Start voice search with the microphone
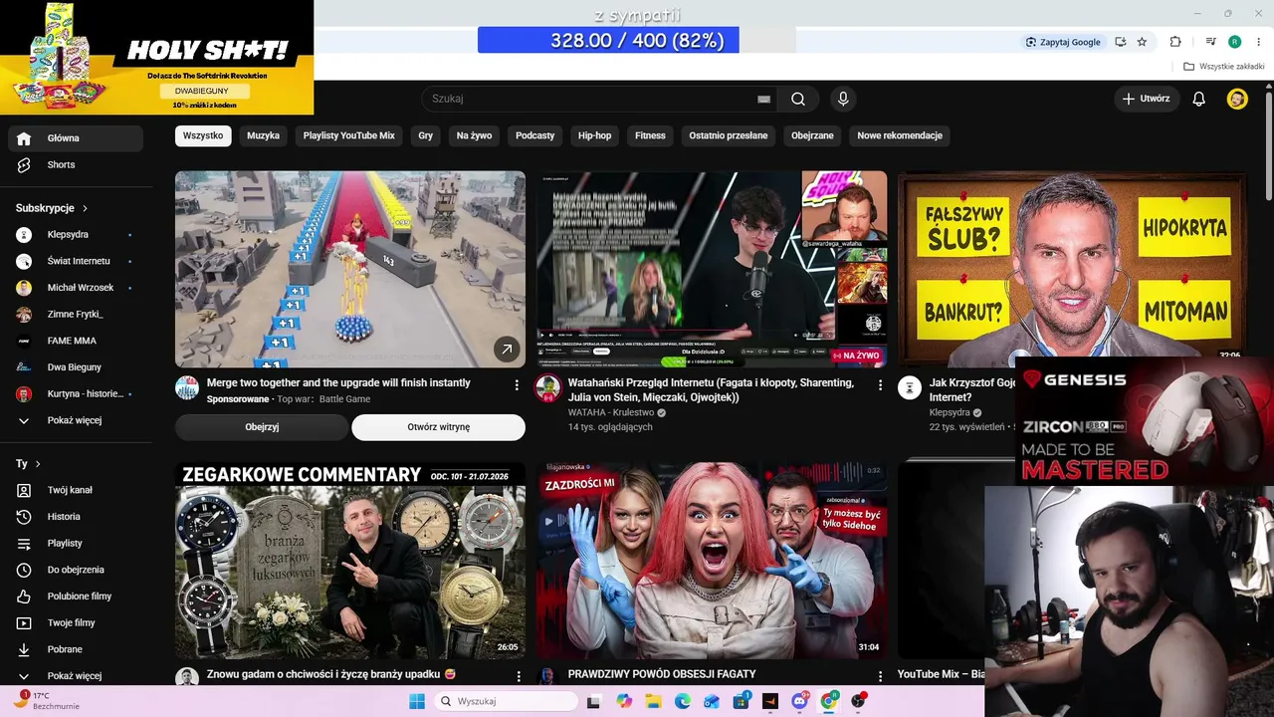The width and height of the screenshot is (1274, 717). (x=843, y=99)
